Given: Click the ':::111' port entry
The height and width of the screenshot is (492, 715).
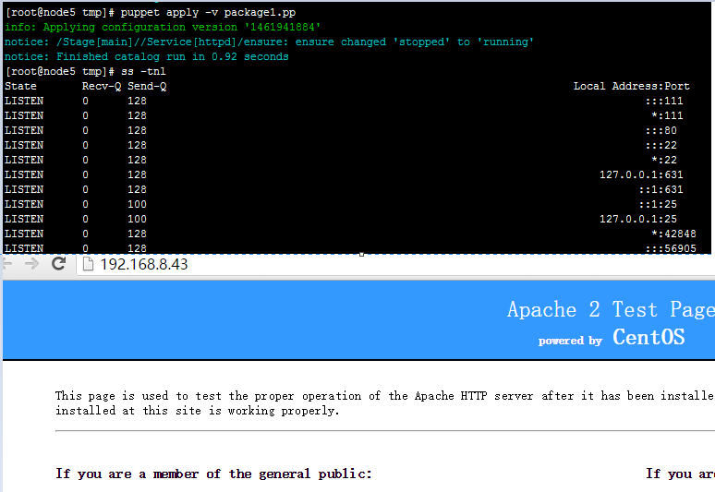Looking at the screenshot, I should 664,102.
